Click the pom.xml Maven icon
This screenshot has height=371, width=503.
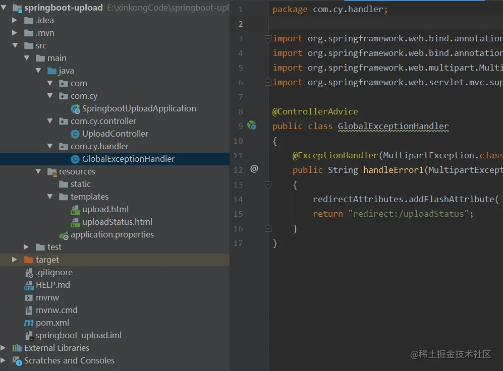coord(29,323)
